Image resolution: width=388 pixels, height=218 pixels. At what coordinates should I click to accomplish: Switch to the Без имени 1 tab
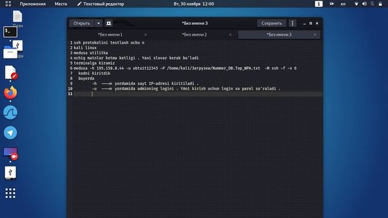110,35
